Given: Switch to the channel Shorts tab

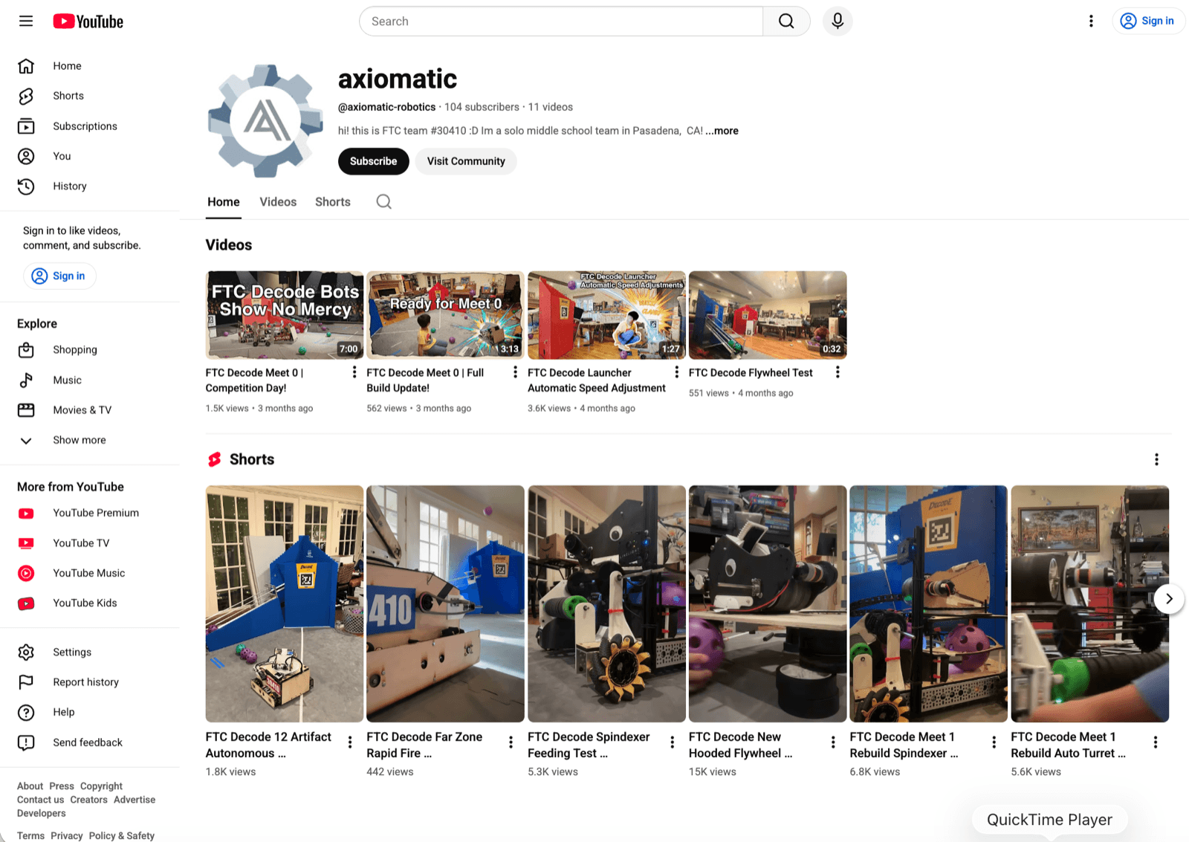Looking at the screenshot, I should 333,202.
